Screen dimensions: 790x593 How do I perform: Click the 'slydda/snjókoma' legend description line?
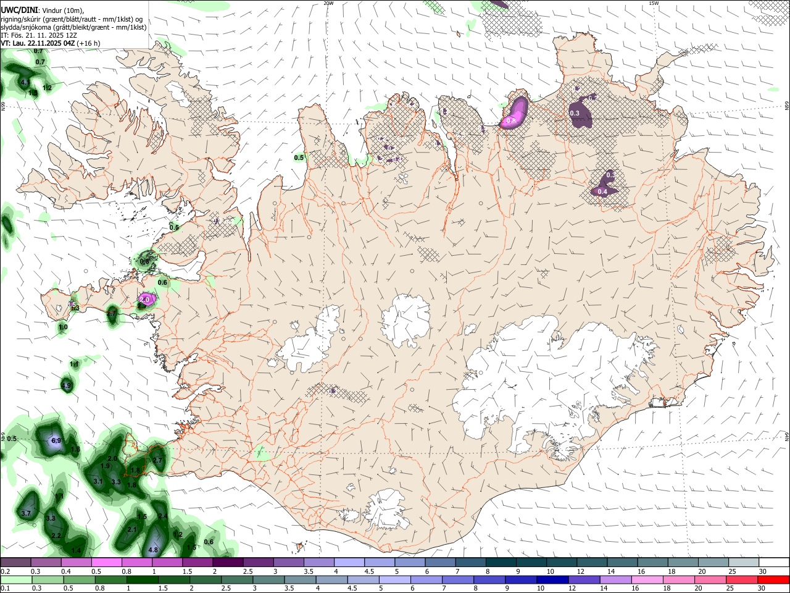[x=73, y=27]
